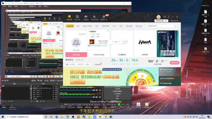Click the Windows taskbar search box
212x119 pixels.
tap(24, 117)
